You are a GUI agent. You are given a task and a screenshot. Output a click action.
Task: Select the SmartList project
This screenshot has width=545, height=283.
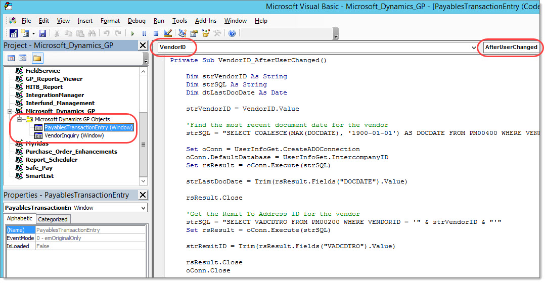[x=39, y=176]
